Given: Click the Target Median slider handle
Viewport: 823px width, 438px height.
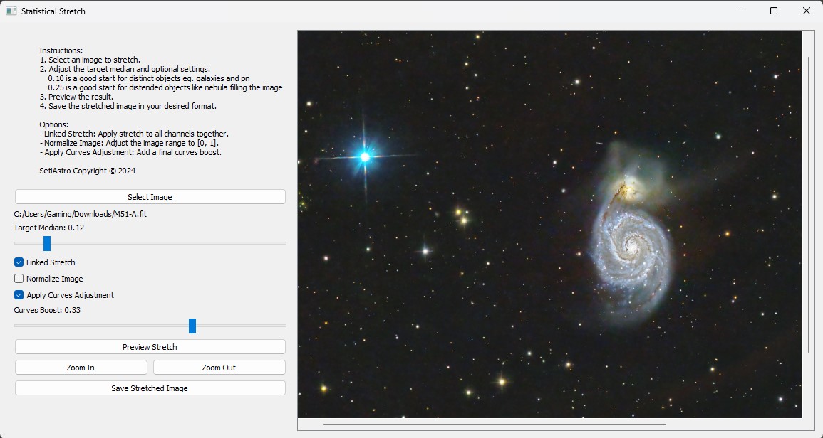Looking at the screenshot, I should point(47,243).
